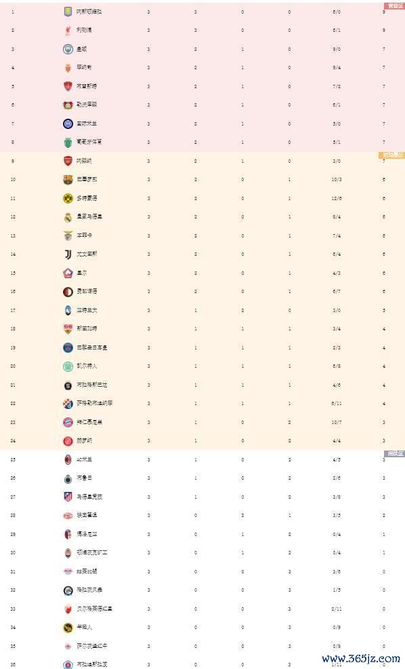405x669 pixels.
Task: Select the red qualification zone tag at top right
Action: tap(394, 6)
